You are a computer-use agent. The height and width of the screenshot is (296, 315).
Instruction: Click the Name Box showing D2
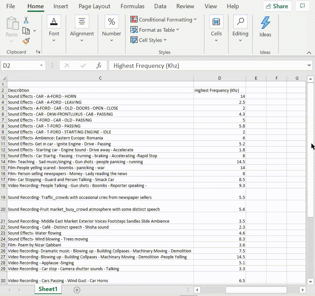[20, 65]
